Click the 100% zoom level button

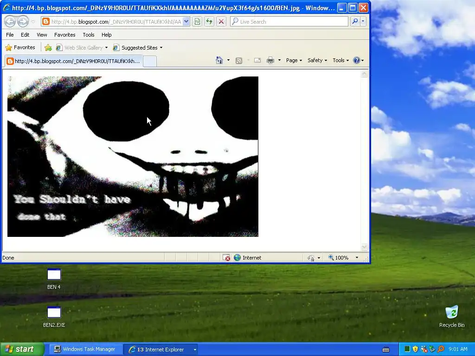pyautogui.click(x=339, y=258)
